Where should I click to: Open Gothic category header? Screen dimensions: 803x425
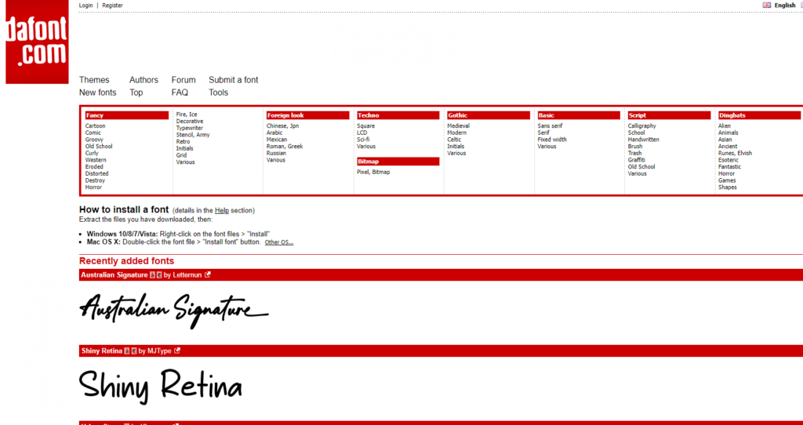coord(489,115)
